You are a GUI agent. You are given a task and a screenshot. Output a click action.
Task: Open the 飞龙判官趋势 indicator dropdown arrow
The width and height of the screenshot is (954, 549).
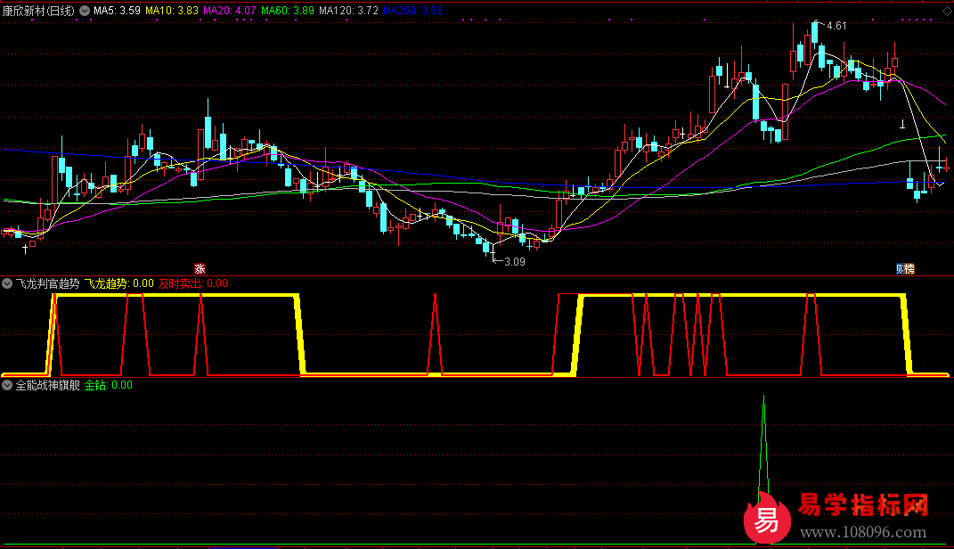pyautogui.click(x=7, y=283)
